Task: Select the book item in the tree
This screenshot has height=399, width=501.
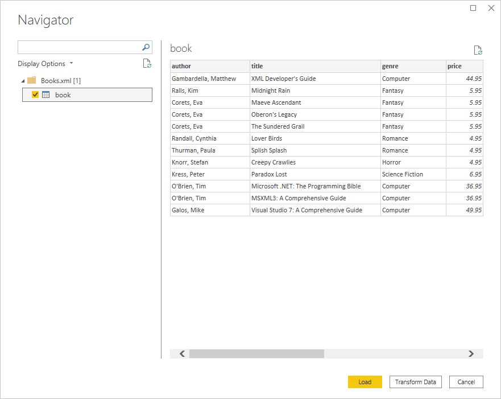Action: tap(63, 94)
